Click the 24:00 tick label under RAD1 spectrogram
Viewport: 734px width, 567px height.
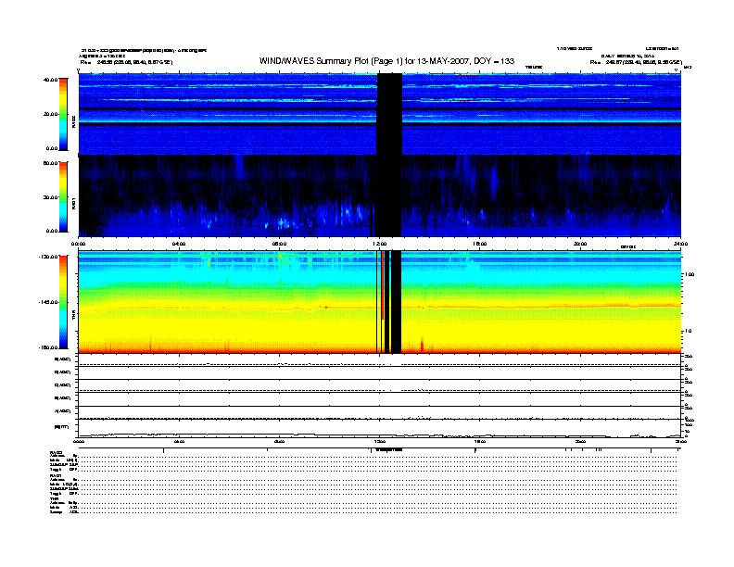click(x=680, y=244)
